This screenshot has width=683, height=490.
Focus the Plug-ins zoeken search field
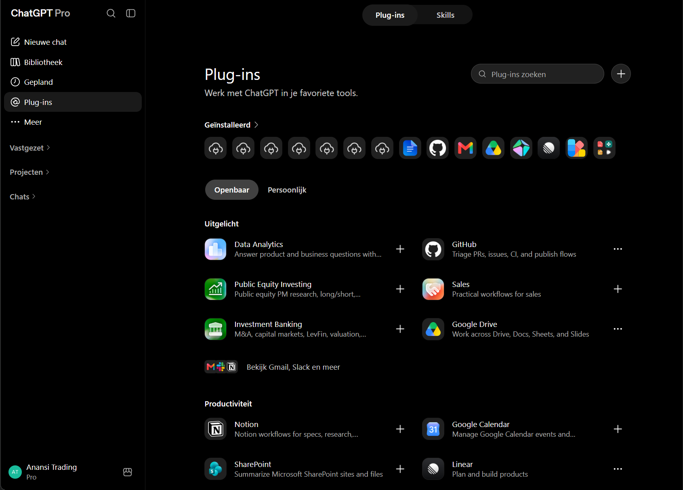(538, 74)
